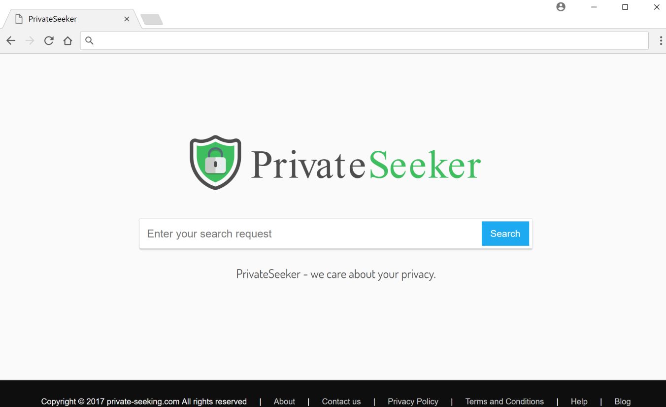The height and width of the screenshot is (407, 666).
Task: Open a new tab
Action: [x=152, y=20]
